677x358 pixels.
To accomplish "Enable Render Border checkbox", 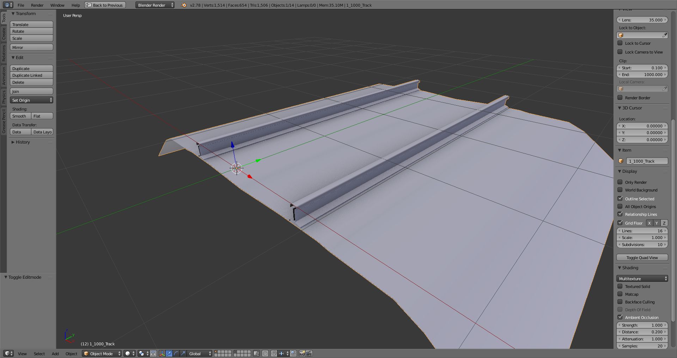I will 620,98.
